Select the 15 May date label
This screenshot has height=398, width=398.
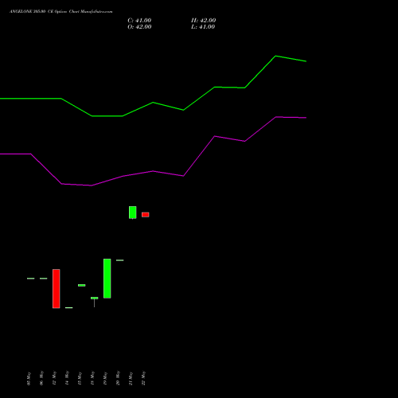click(80, 378)
